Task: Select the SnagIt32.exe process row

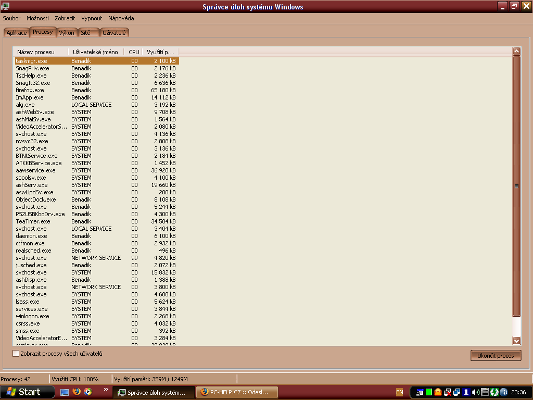Action: [96, 83]
